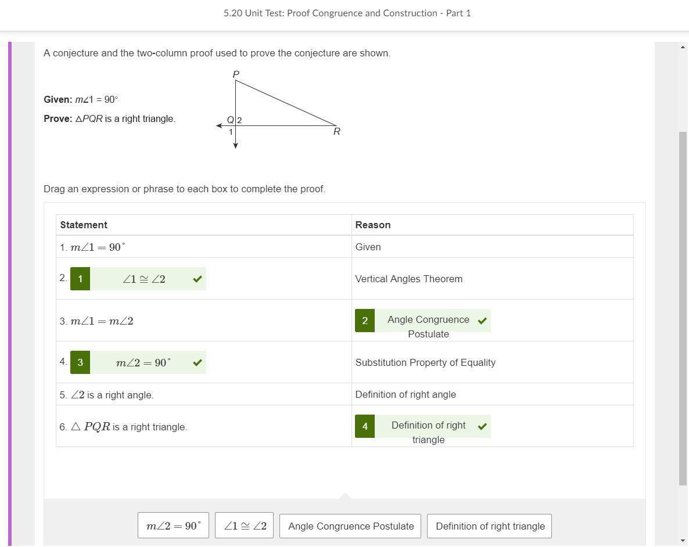Click the vertical scrollbar thumb
Viewport: 689px width, 547px height.
click(683, 308)
